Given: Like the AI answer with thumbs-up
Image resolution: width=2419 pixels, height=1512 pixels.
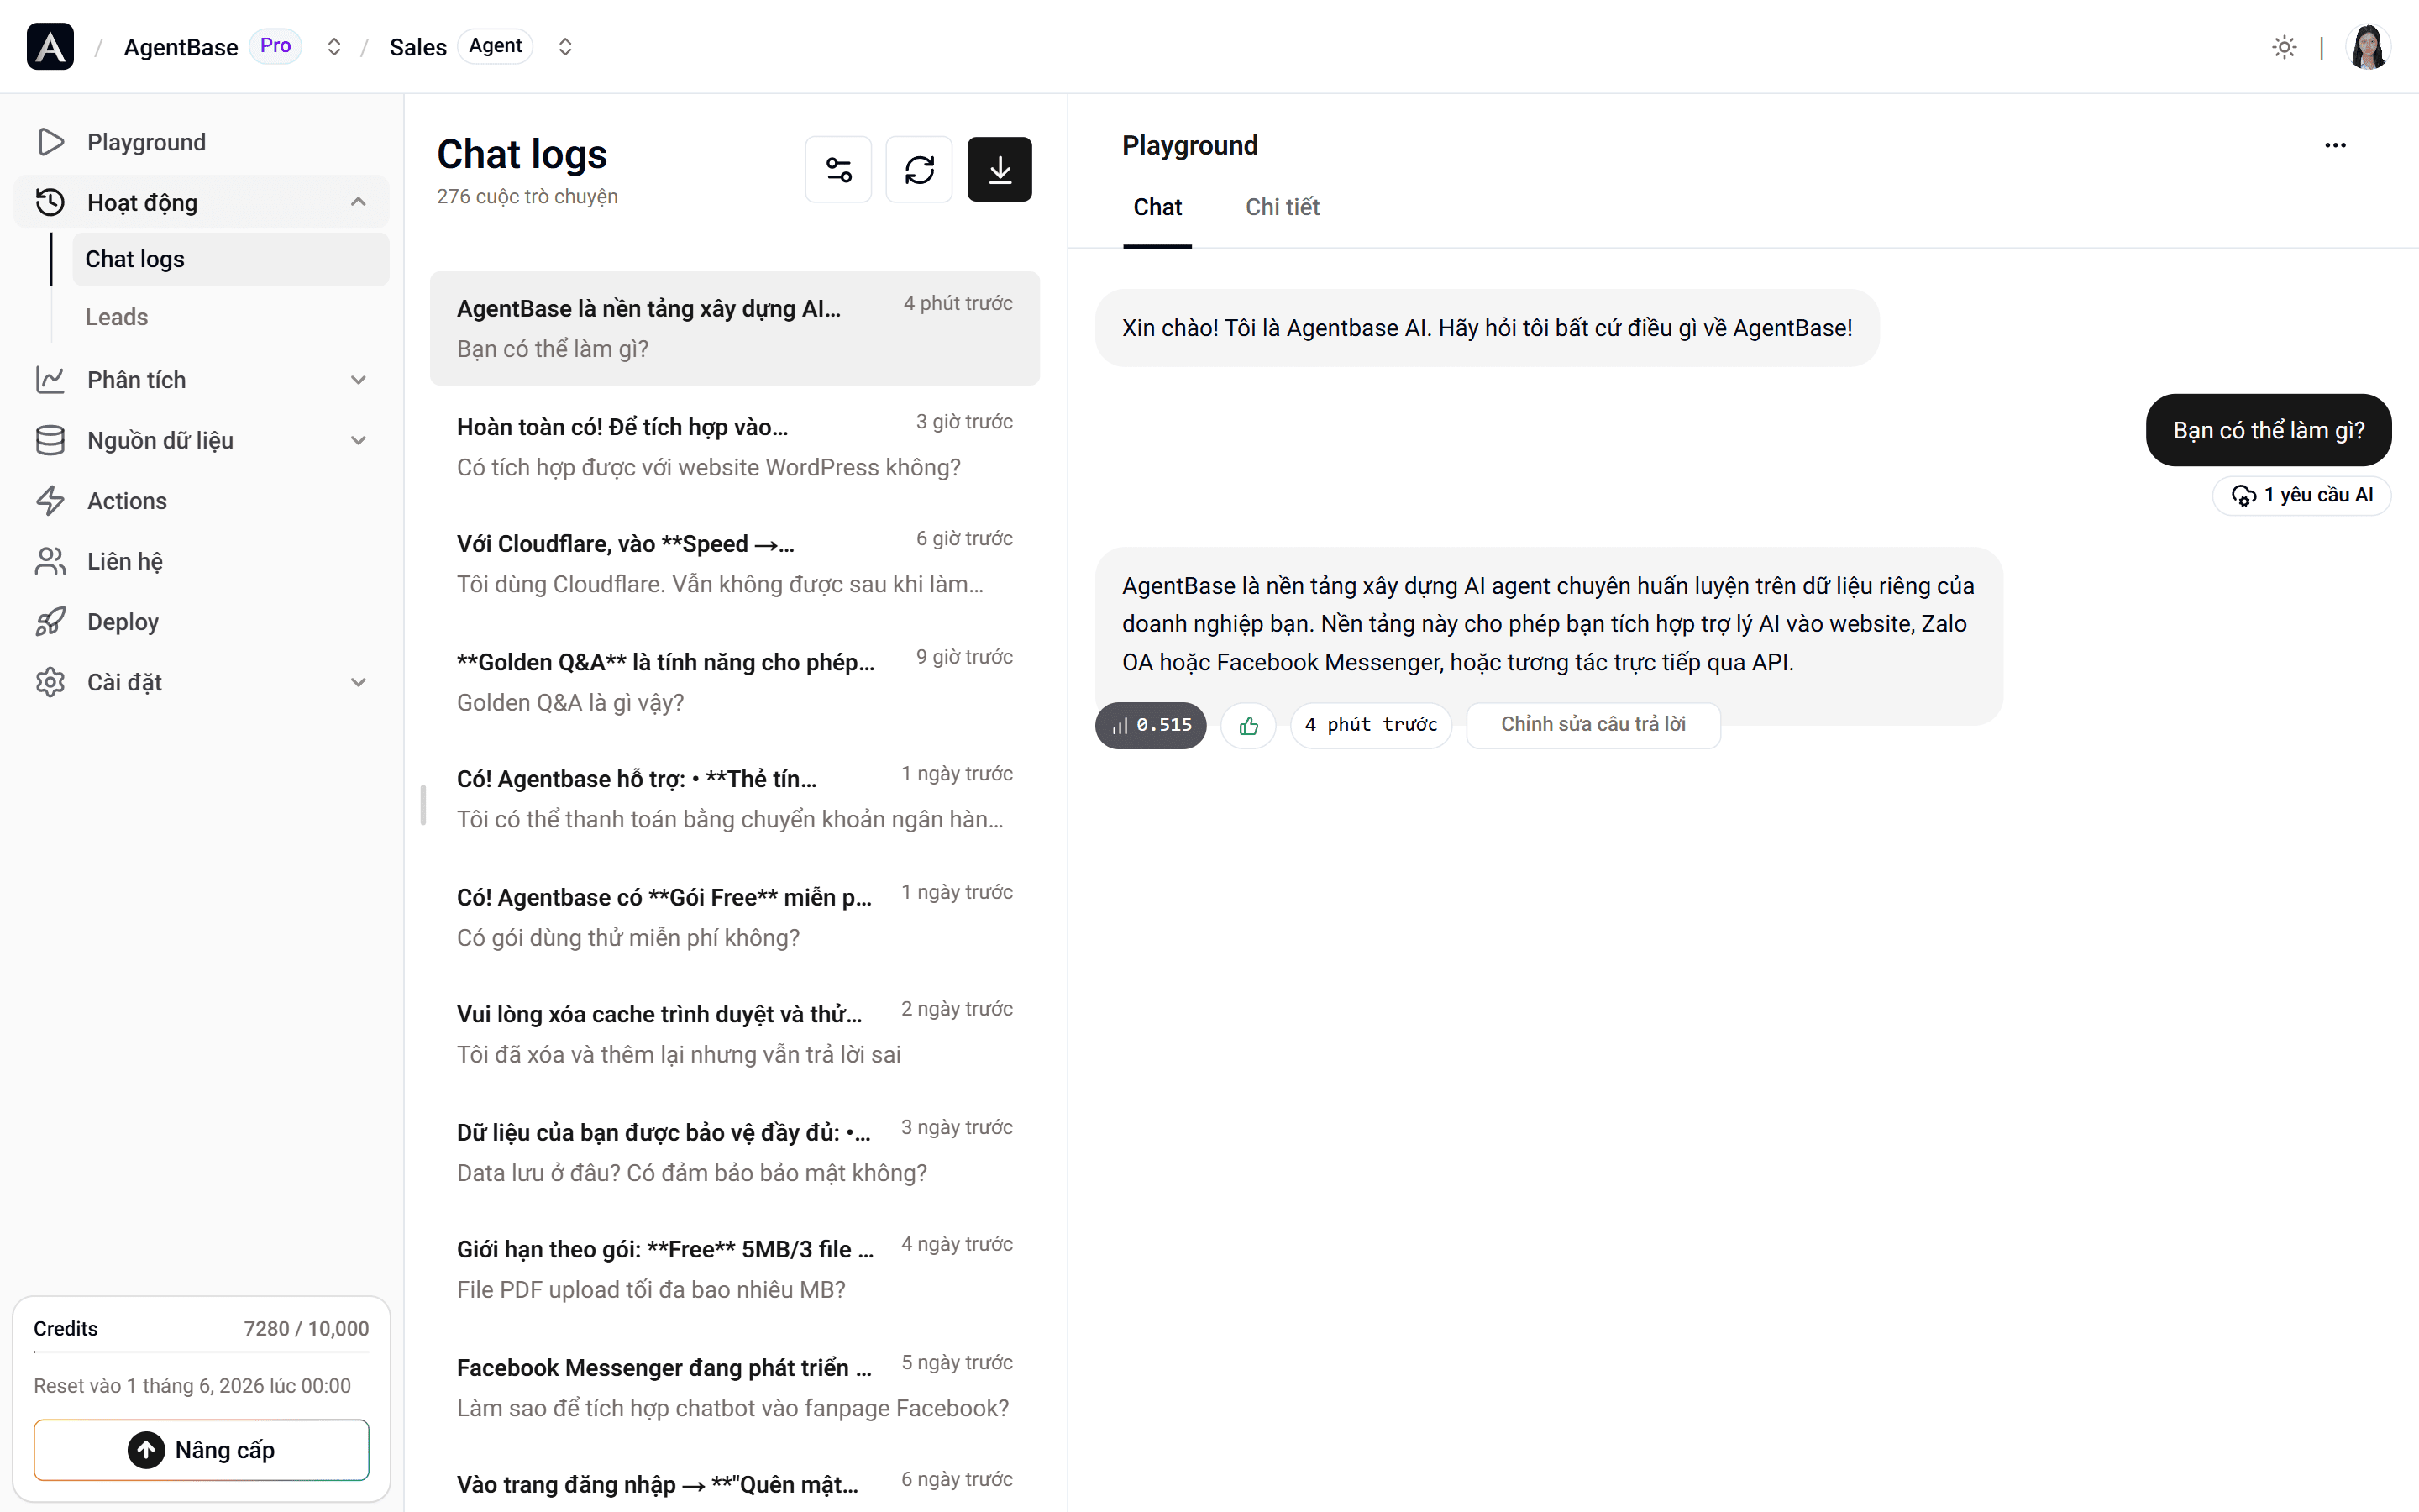Looking at the screenshot, I should pos(1248,725).
